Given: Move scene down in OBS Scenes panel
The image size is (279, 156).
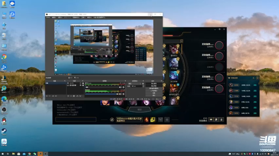Looking at the screenshot, I should (x=56, y=96).
